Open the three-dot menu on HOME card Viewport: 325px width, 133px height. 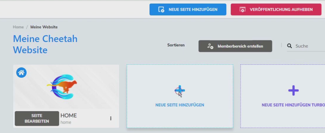(111, 118)
